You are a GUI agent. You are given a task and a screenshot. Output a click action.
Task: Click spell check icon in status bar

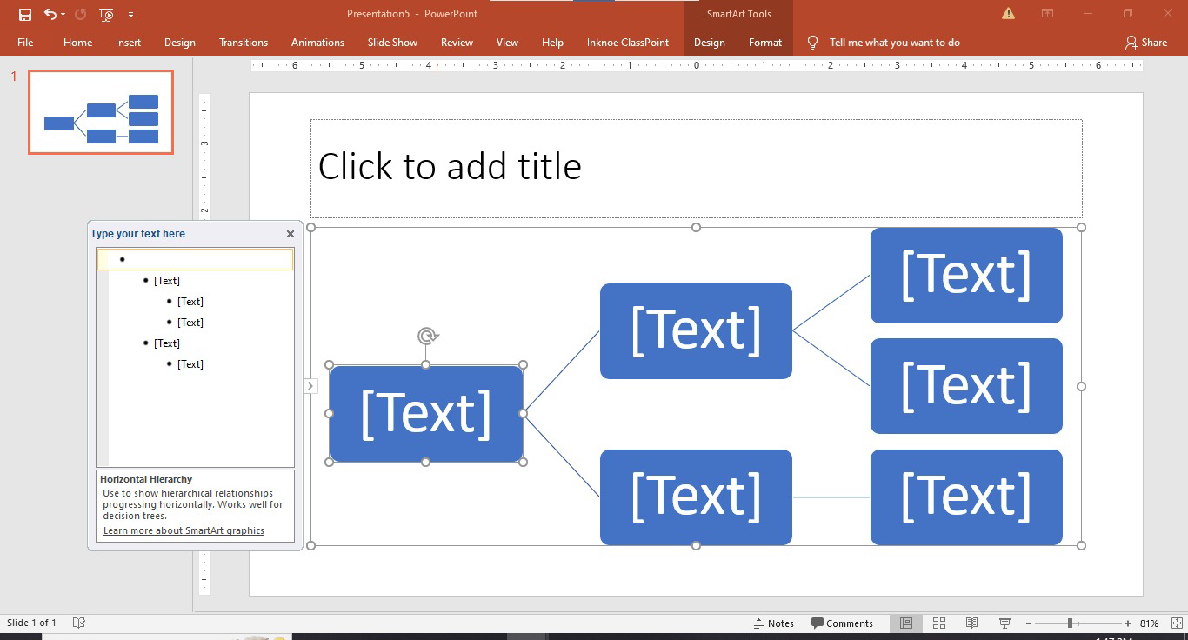click(x=79, y=623)
